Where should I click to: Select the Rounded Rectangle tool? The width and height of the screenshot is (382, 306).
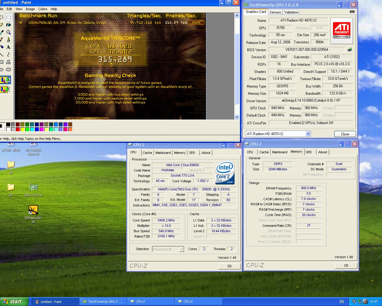point(9,69)
